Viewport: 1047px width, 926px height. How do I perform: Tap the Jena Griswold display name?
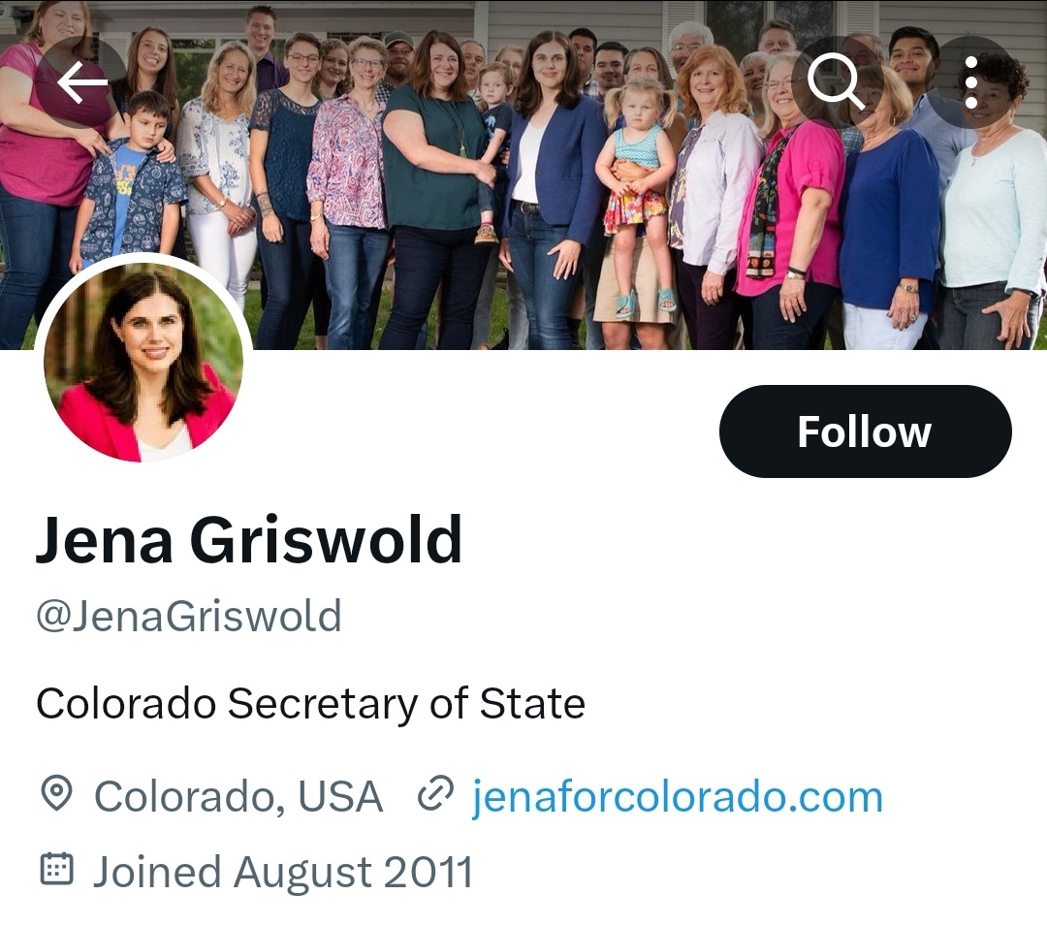[248, 539]
